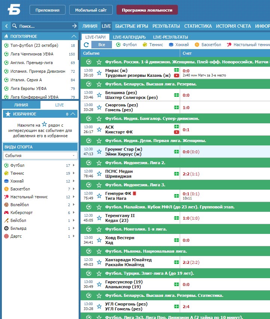Click the live events refresh icon

click(86, 45)
